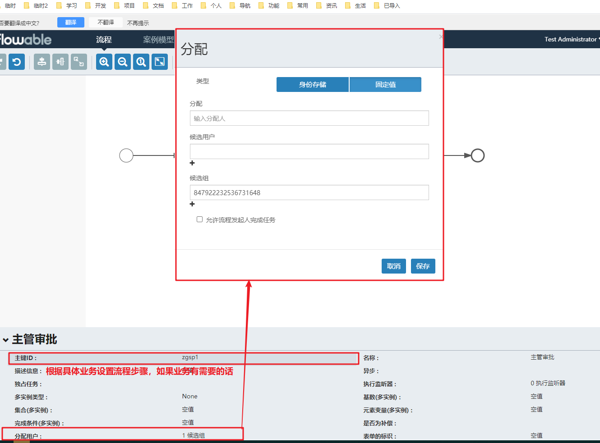Focus the 候选用户 input field
600x443 pixels.
click(x=309, y=151)
